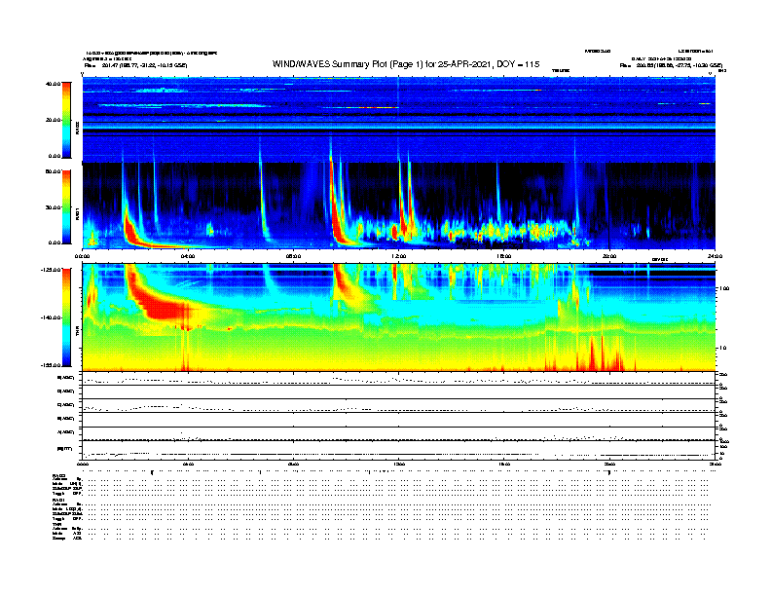The height and width of the screenshot is (596, 771).
Task: Click 04:00 on the time axis below the line plots
Action: (188, 464)
